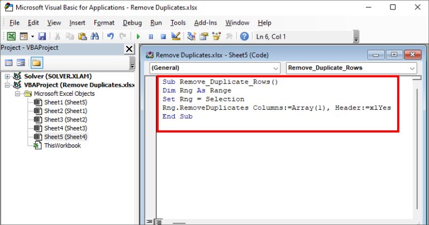Open the Debug menu
Viewport: 429px width, 225px height.
(132, 23)
